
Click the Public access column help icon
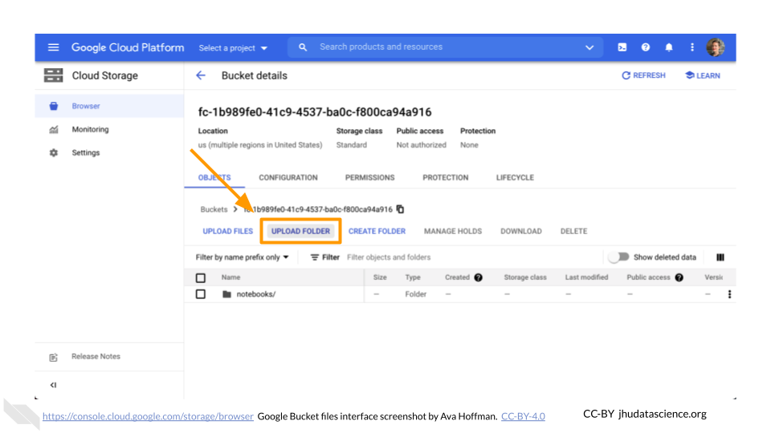point(679,277)
